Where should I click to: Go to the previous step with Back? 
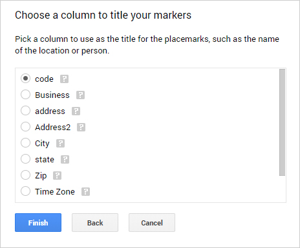95,223
